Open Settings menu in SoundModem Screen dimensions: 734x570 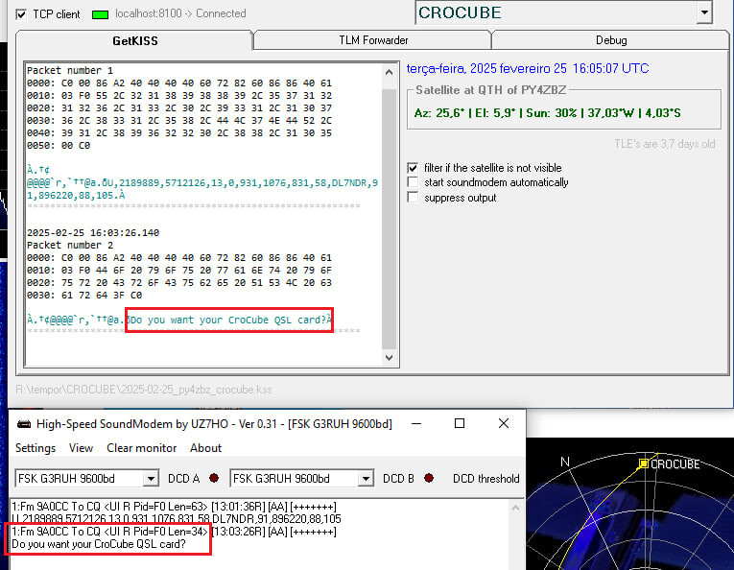click(36, 448)
